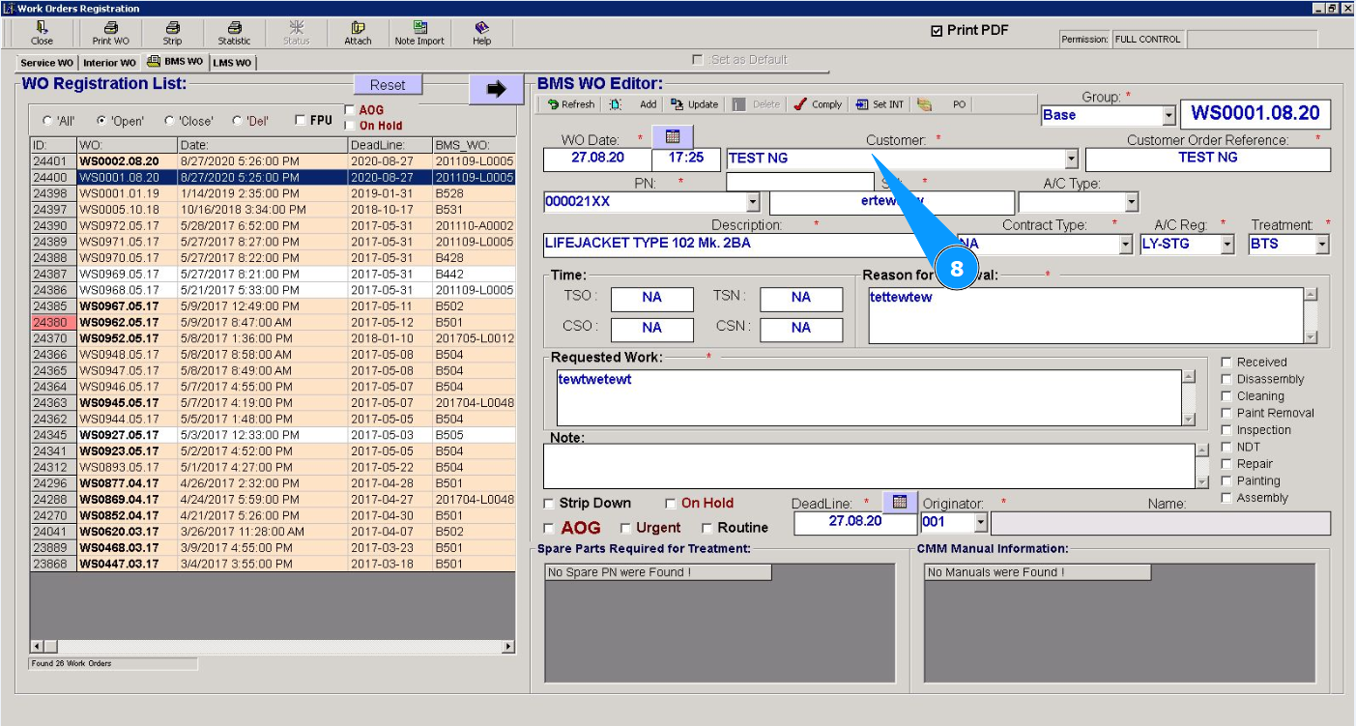Open the Strip toolbar icon
This screenshot has height=726, width=1356.
[x=172, y=33]
